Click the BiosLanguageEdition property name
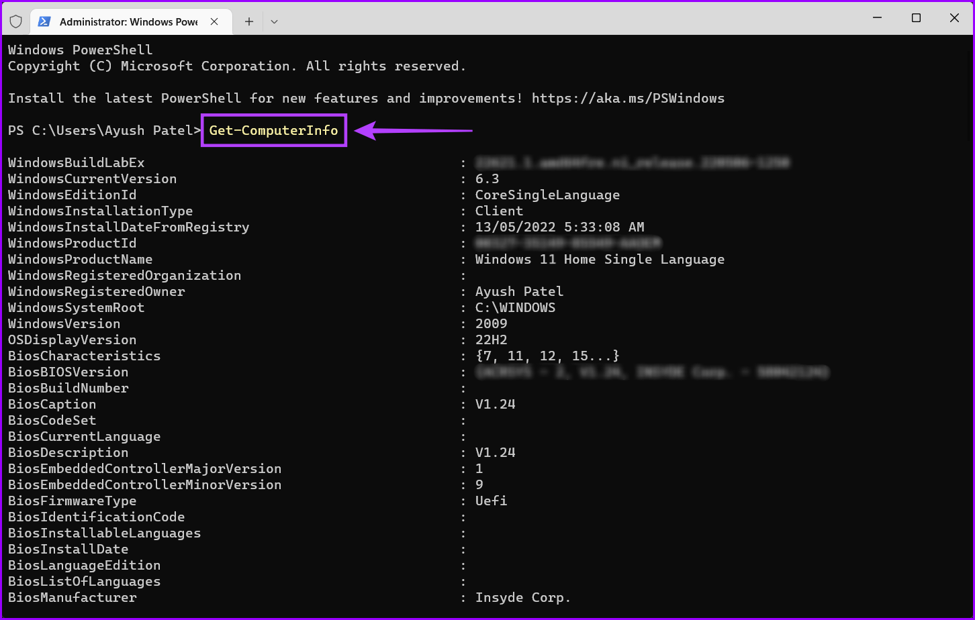975x620 pixels. point(85,565)
